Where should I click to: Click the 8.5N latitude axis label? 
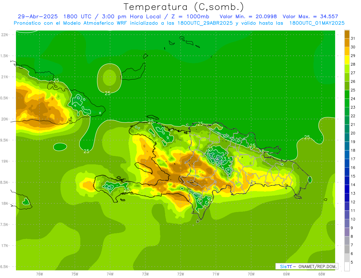tap(5, 182)
